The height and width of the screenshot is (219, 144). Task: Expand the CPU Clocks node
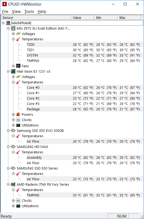pyautogui.click(x=13, y=120)
